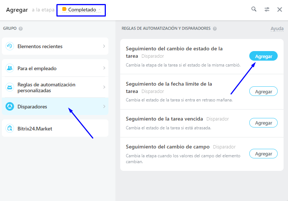The image size is (288, 201).
Task: Click the robot icon for custom automation rules
Action: pyautogui.click(x=10, y=87)
